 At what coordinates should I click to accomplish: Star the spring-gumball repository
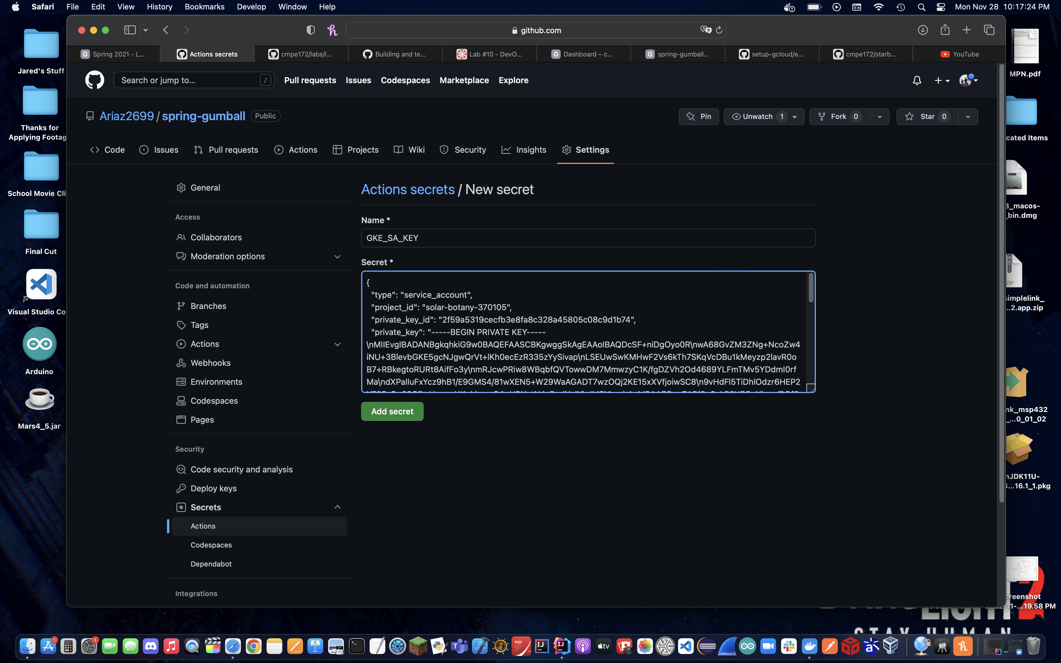927,117
